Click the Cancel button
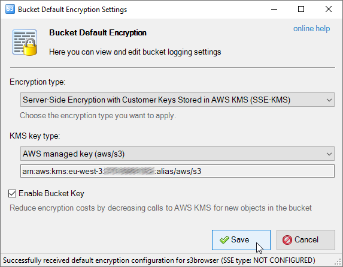Screen dimensions: 343x267 [306, 240]
